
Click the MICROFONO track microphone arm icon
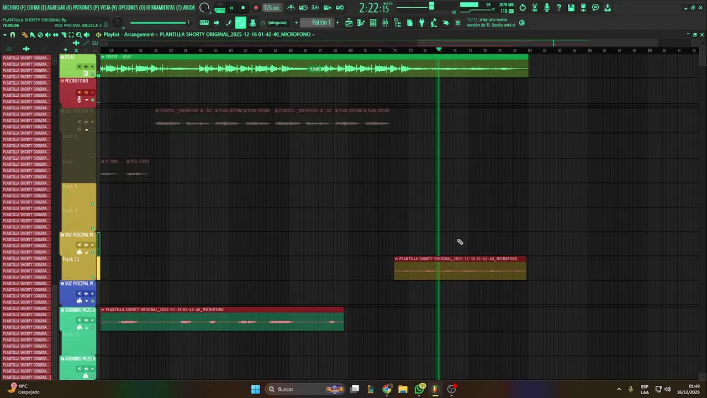[79, 99]
